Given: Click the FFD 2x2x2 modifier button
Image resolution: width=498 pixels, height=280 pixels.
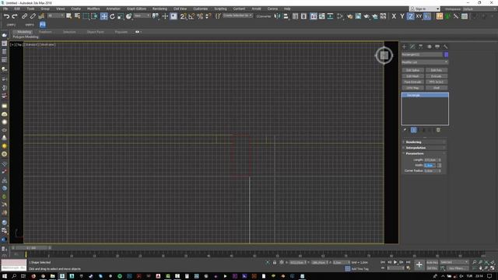Looking at the screenshot, I should [437, 82].
